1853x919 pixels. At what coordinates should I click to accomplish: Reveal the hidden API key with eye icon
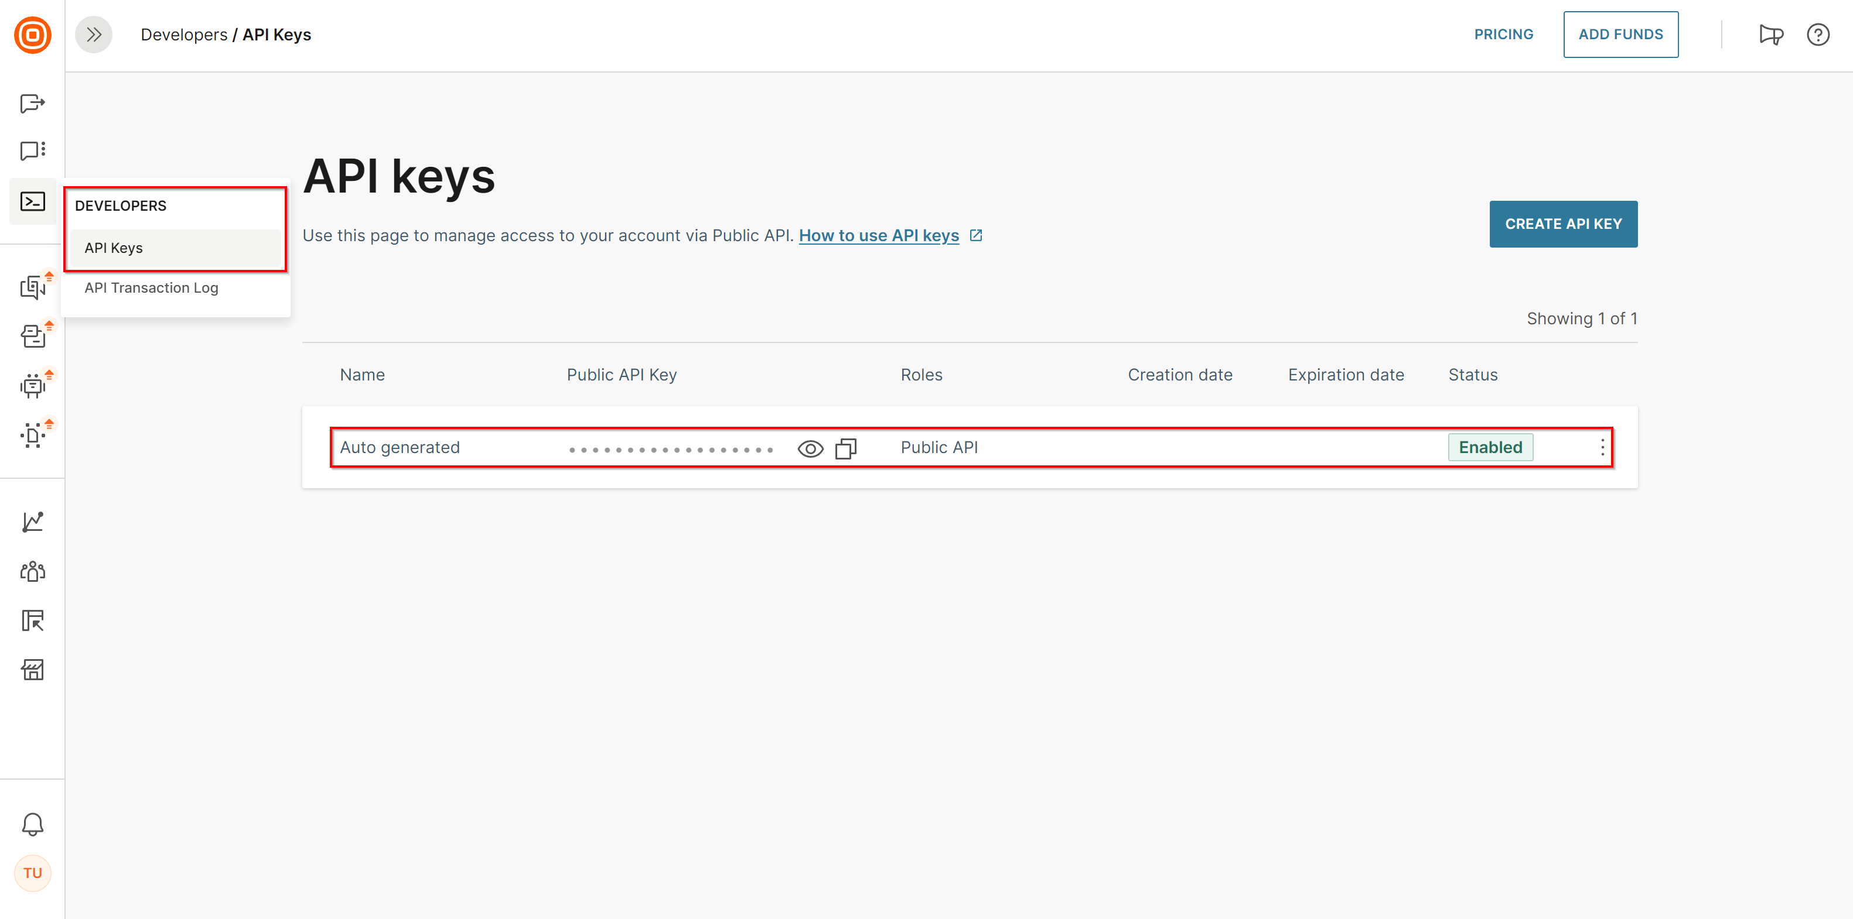click(811, 448)
